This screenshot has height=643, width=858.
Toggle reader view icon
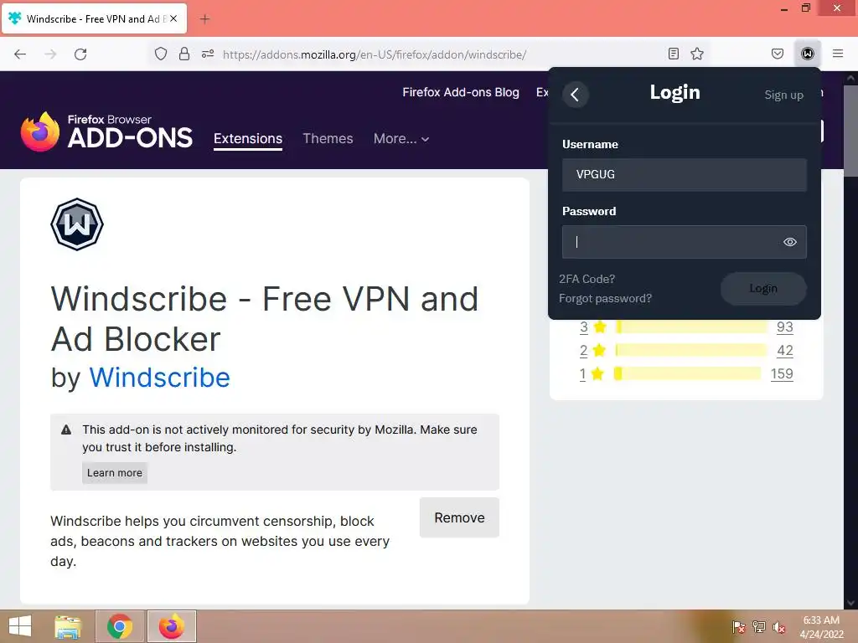click(x=674, y=54)
